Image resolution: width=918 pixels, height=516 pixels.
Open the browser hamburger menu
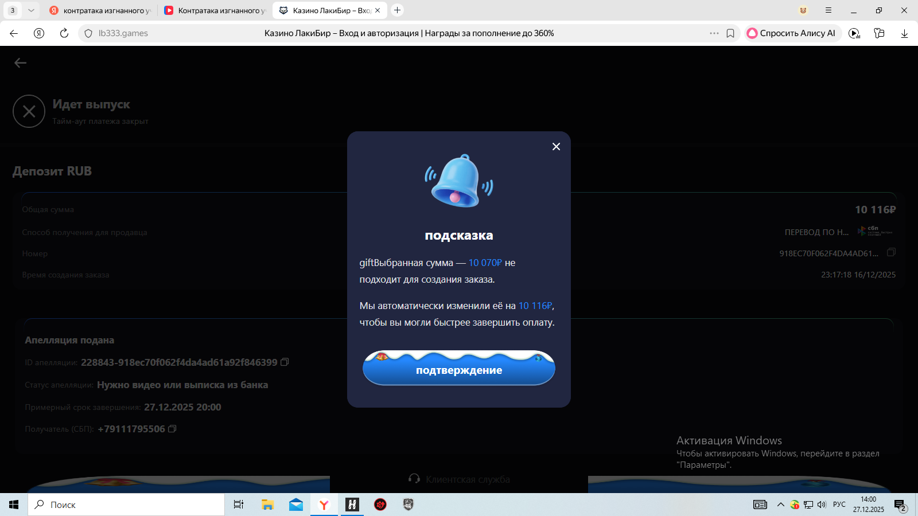point(828,10)
